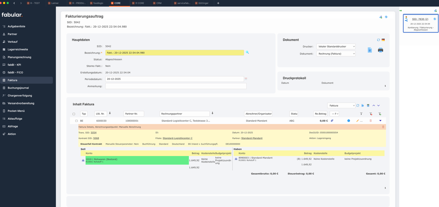Click the pencil edit icon in row
This screenshot has width=439, height=207.
[358, 121]
